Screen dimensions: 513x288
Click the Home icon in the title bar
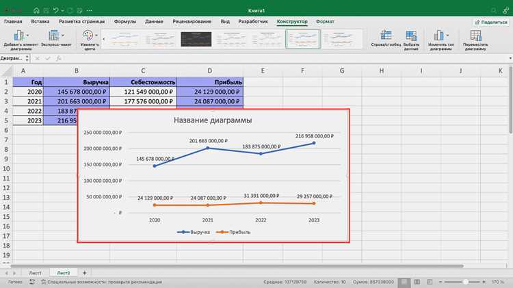(x=36, y=10)
